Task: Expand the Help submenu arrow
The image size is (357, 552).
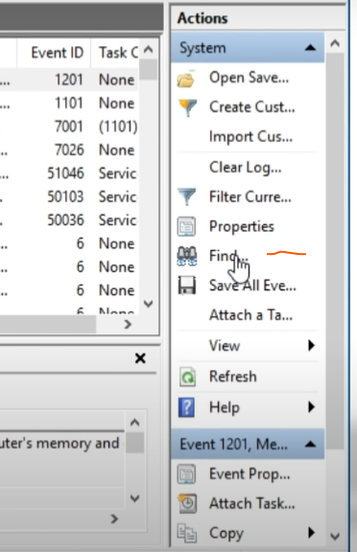Action: [311, 407]
